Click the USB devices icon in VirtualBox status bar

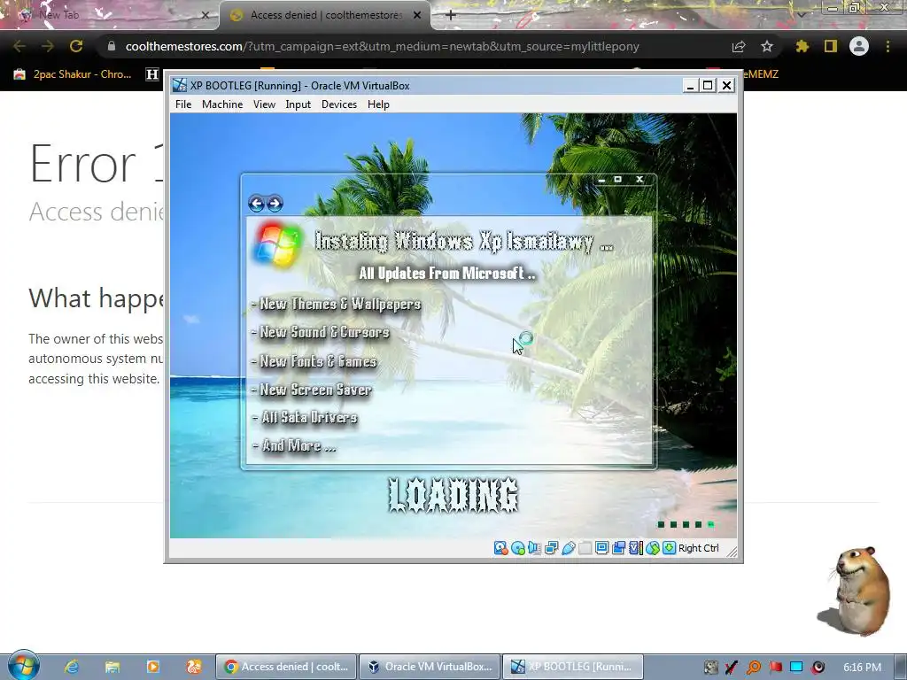click(568, 548)
